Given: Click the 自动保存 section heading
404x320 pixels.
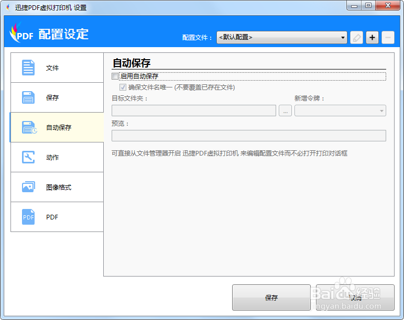Looking at the screenshot, I should pyautogui.click(x=132, y=63).
